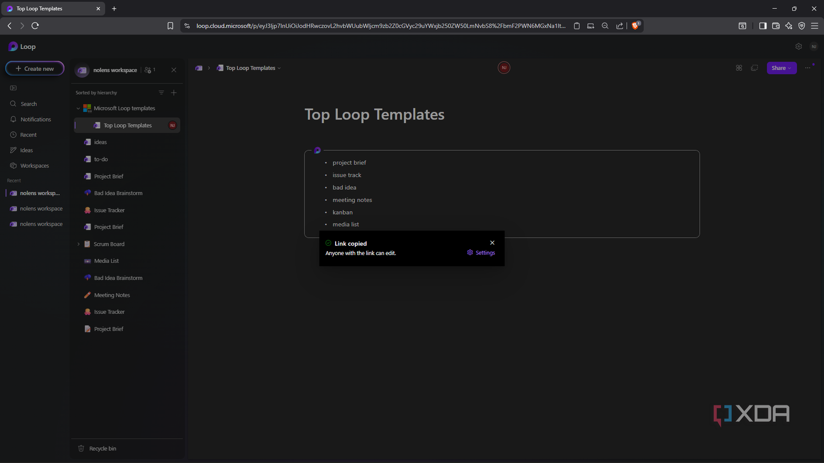Open the NJ account avatar beside settings gear
The width and height of the screenshot is (824, 463).
click(x=814, y=47)
